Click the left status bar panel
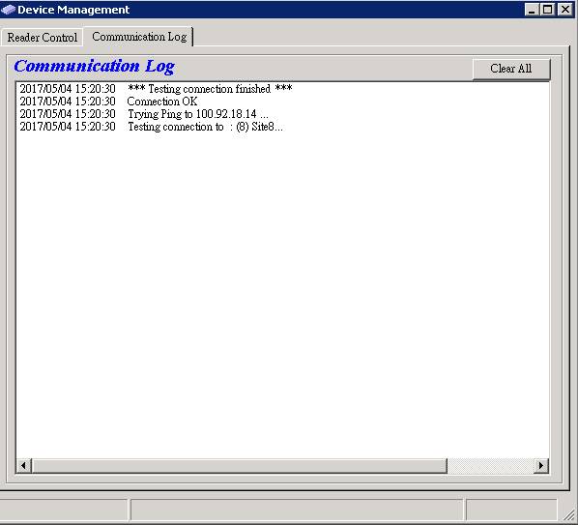 (64, 510)
